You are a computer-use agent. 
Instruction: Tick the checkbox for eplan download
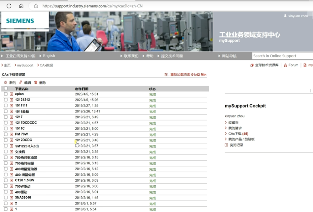[x=6, y=94]
